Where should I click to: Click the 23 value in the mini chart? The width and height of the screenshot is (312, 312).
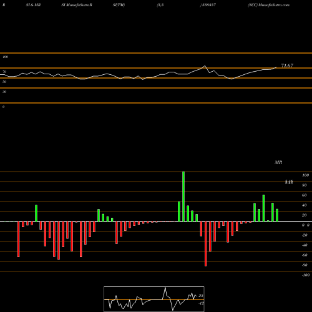[201, 296]
